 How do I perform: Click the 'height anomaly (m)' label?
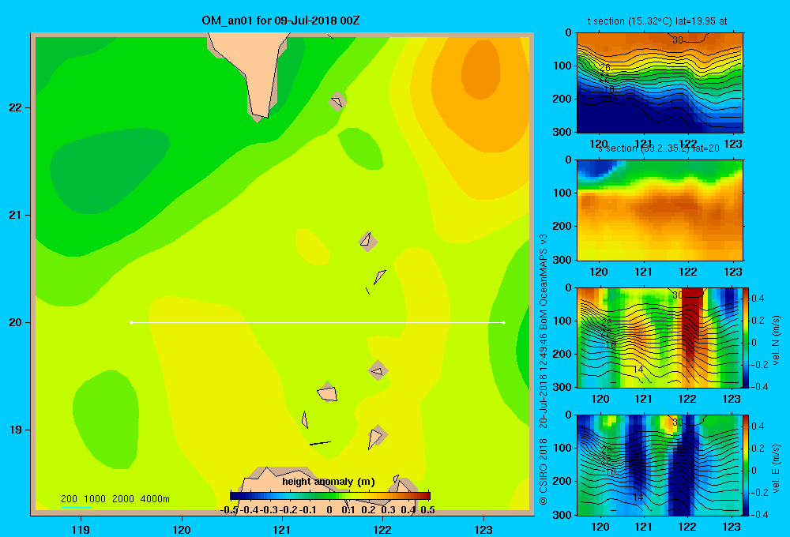329,482
